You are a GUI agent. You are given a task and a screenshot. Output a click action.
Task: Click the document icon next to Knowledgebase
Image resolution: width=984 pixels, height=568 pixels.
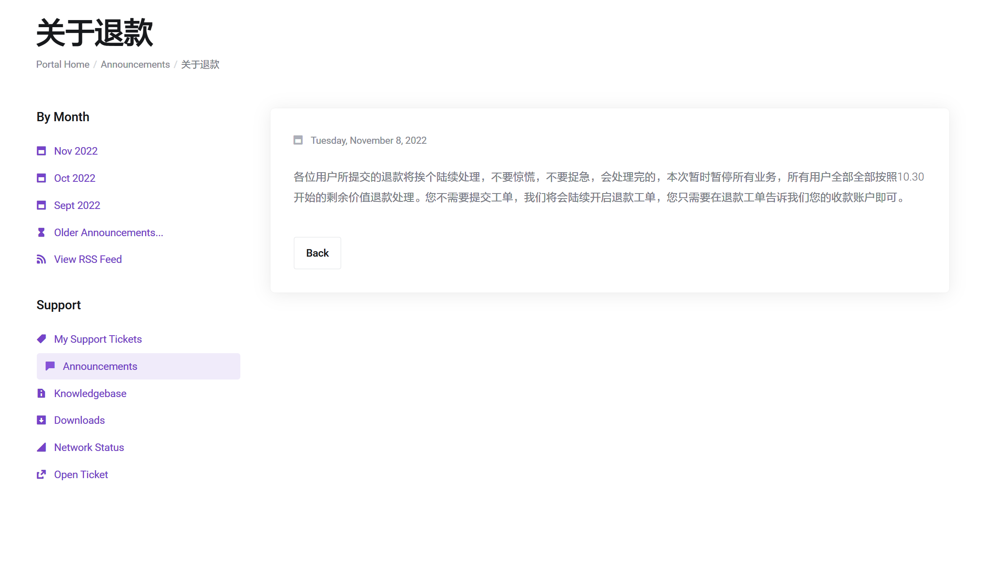click(41, 393)
